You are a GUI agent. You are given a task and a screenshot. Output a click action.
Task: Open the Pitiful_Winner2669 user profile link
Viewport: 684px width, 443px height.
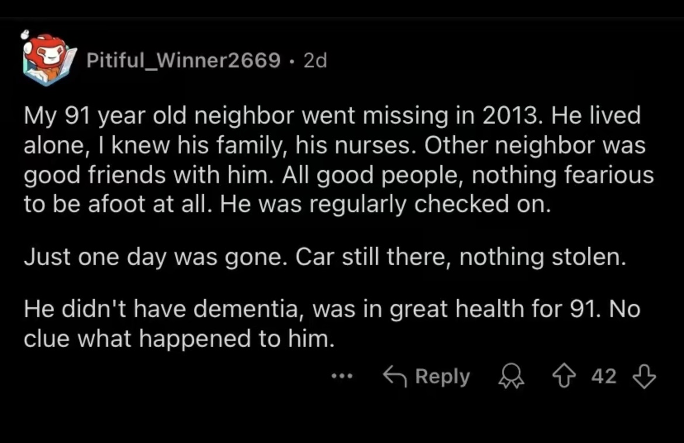pos(183,60)
